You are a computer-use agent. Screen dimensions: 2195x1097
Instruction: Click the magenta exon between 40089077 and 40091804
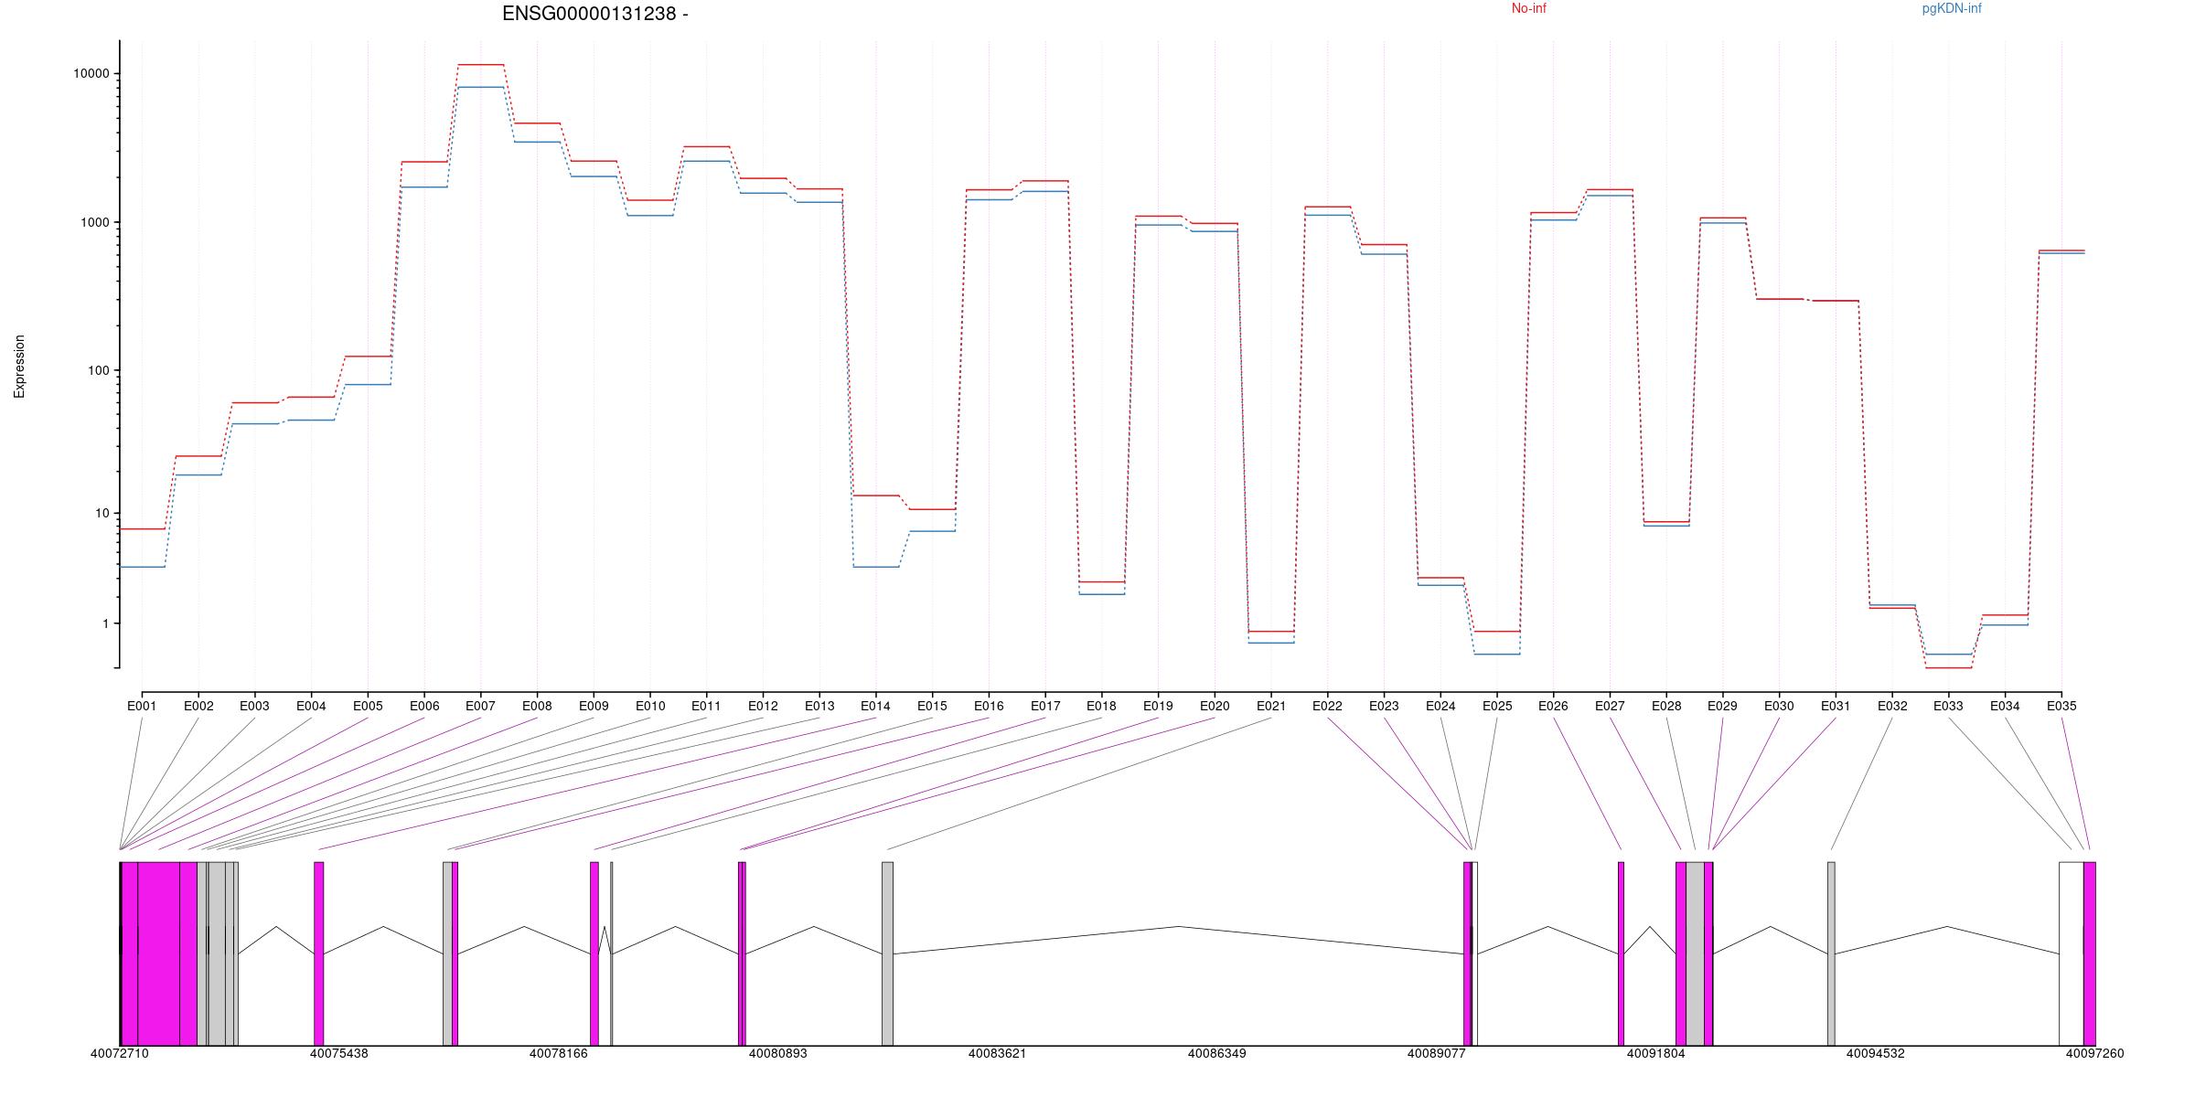pyautogui.click(x=1622, y=953)
